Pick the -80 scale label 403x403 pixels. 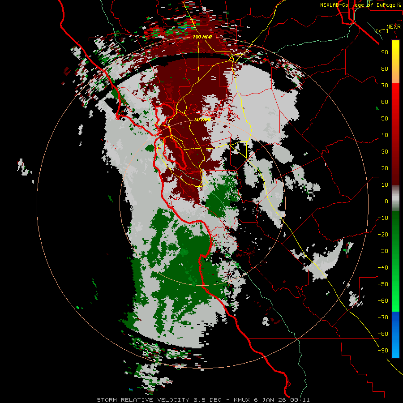(x=383, y=334)
